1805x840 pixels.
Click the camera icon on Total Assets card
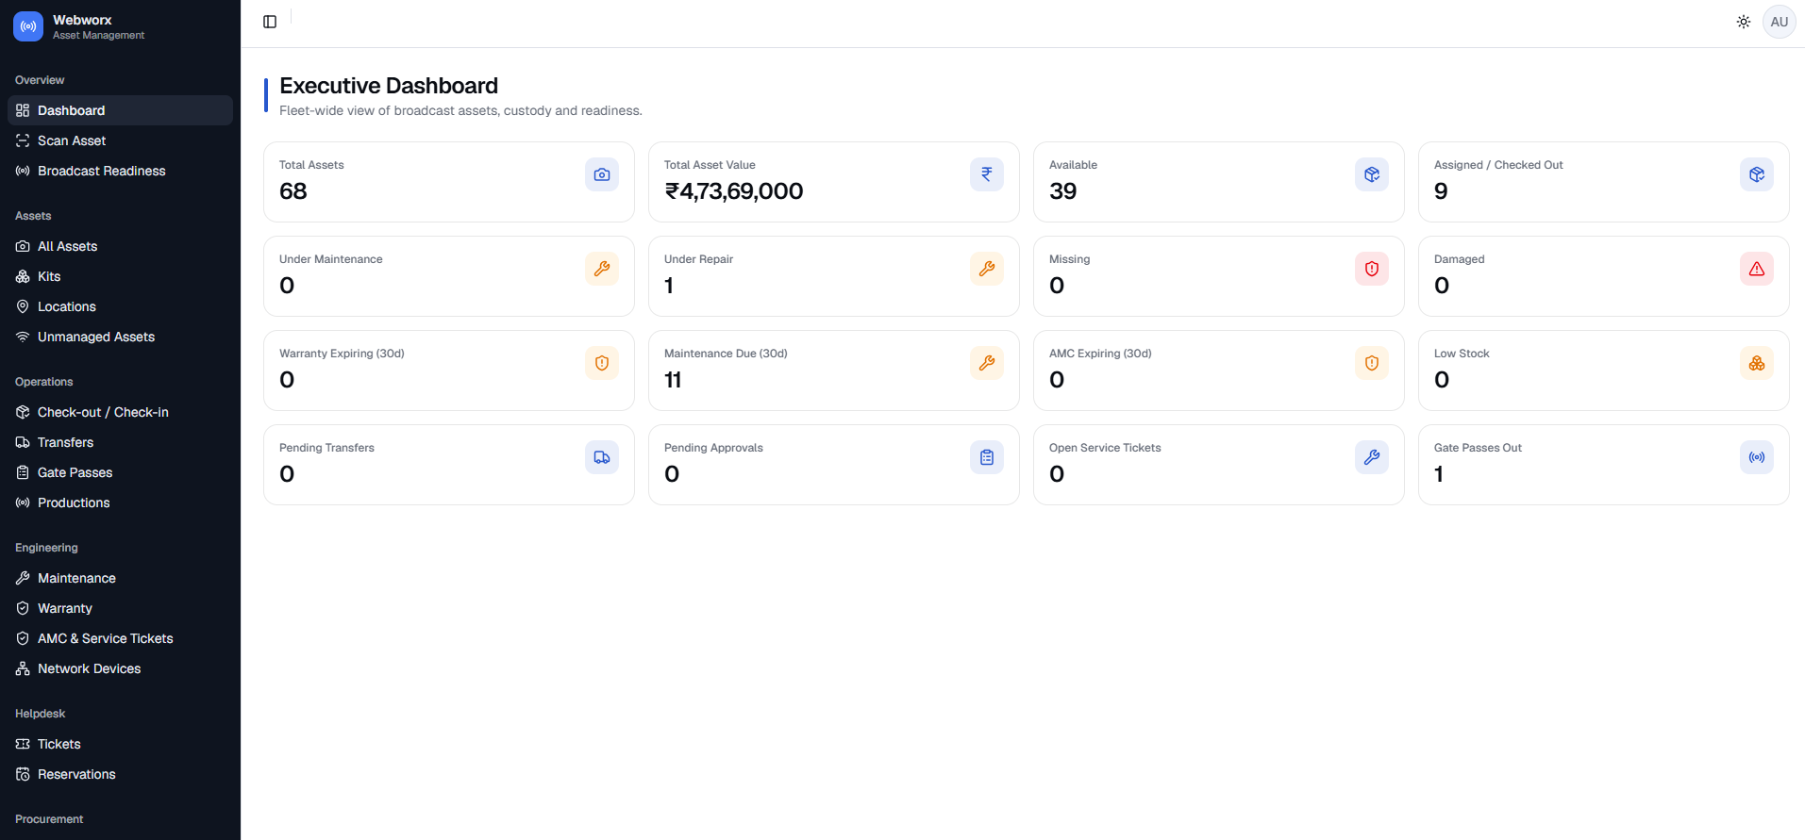pyautogui.click(x=602, y=174)
